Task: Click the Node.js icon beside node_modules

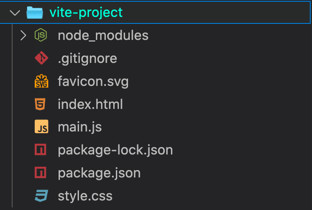Action: [x=41, y=35]
